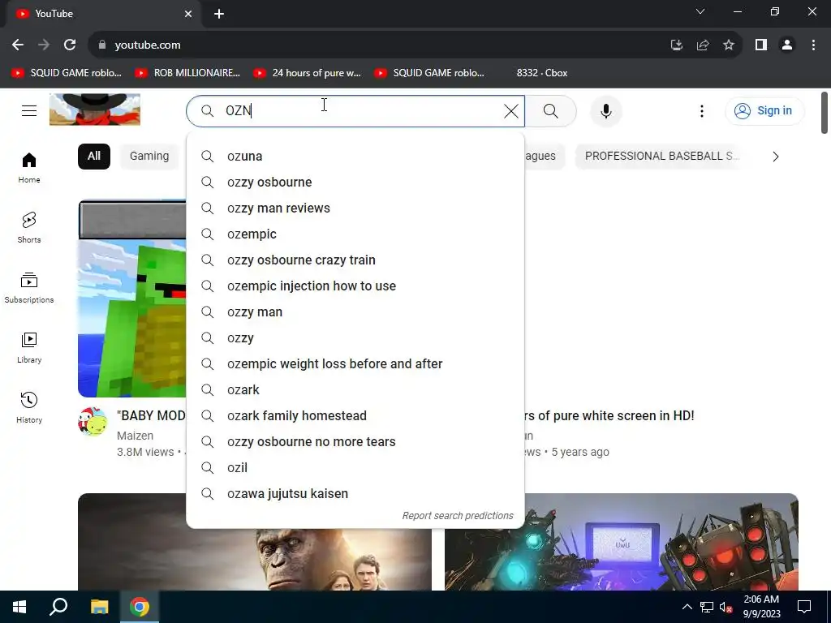
Task: Open 'pure white screen in HD' video title
Action: click(609, 416)
